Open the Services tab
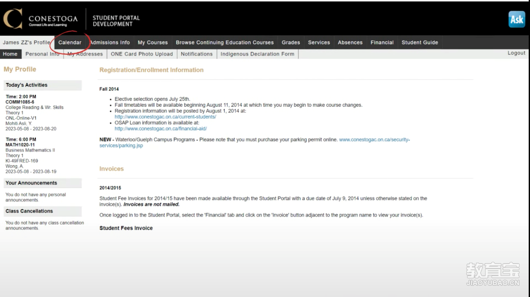Viewport: 530px width, 297px height. pos(319,43)
